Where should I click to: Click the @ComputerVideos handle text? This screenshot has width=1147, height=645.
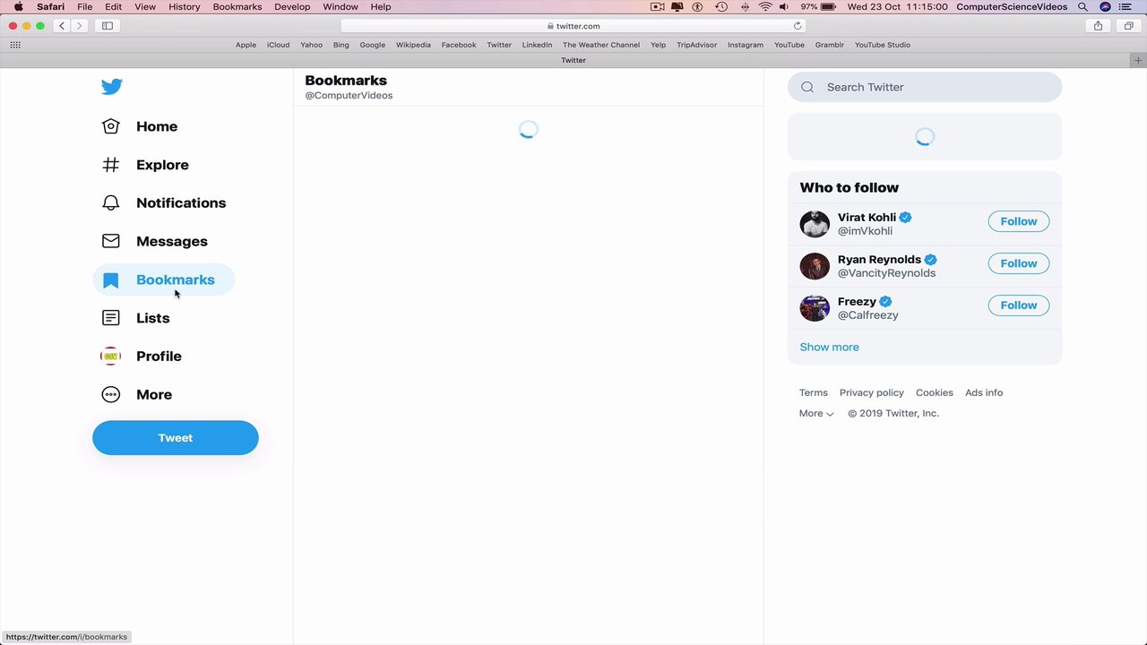click(x=349, y=95)
